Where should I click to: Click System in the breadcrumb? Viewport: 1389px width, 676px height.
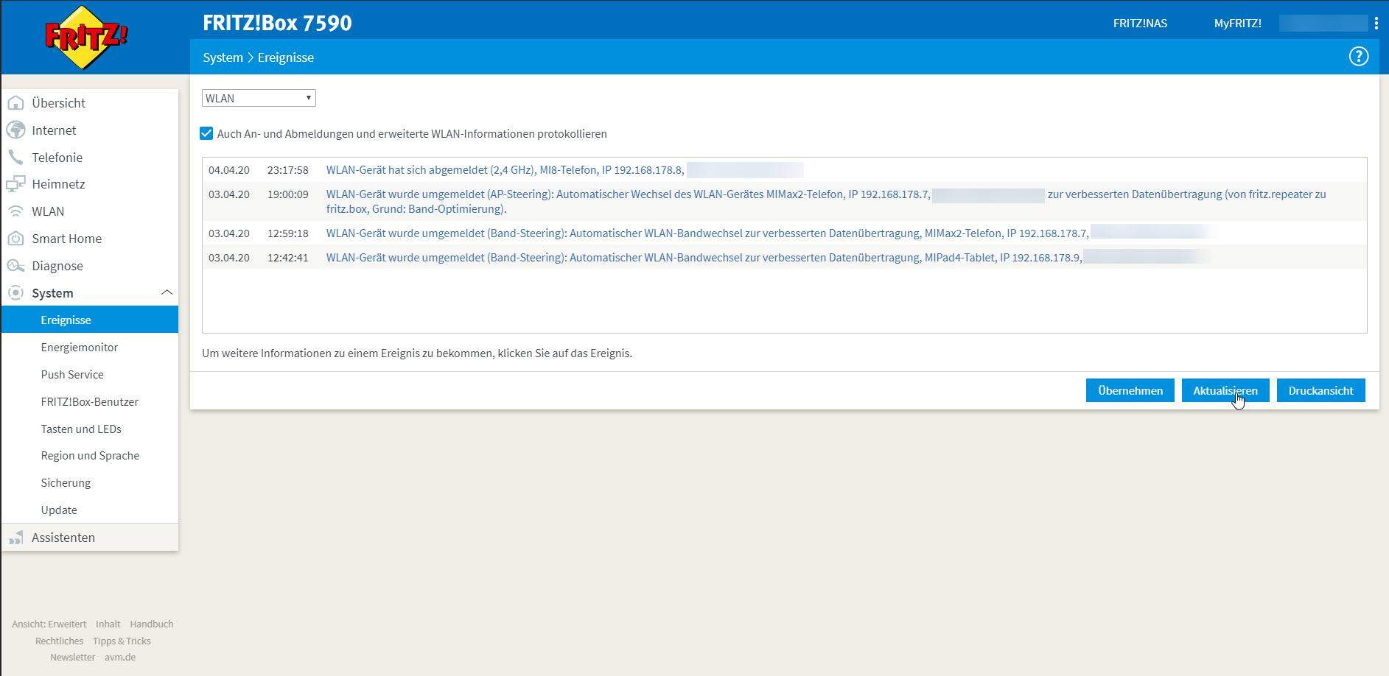point(223,57)
